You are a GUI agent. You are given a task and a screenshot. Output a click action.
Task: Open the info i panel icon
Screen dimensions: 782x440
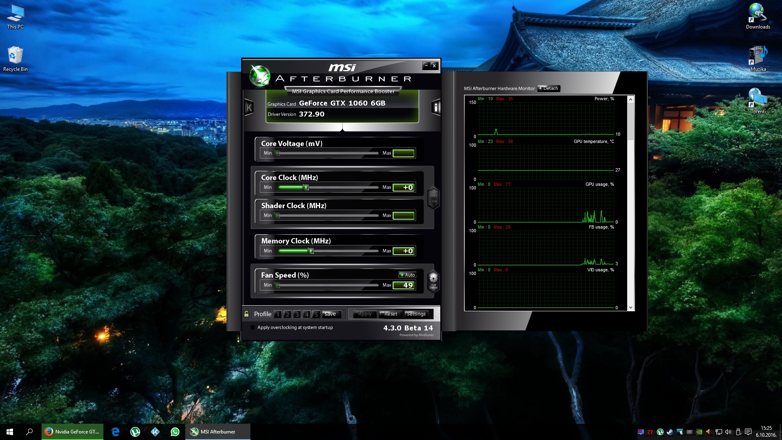click(436, 108)
